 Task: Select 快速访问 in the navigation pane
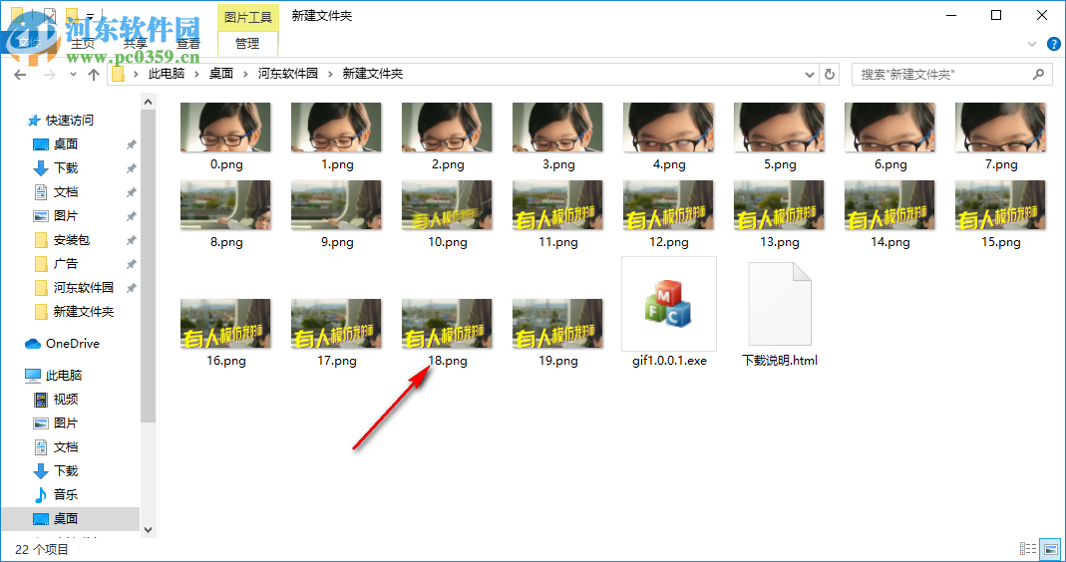pyautogui.click(x=70, y=121)
